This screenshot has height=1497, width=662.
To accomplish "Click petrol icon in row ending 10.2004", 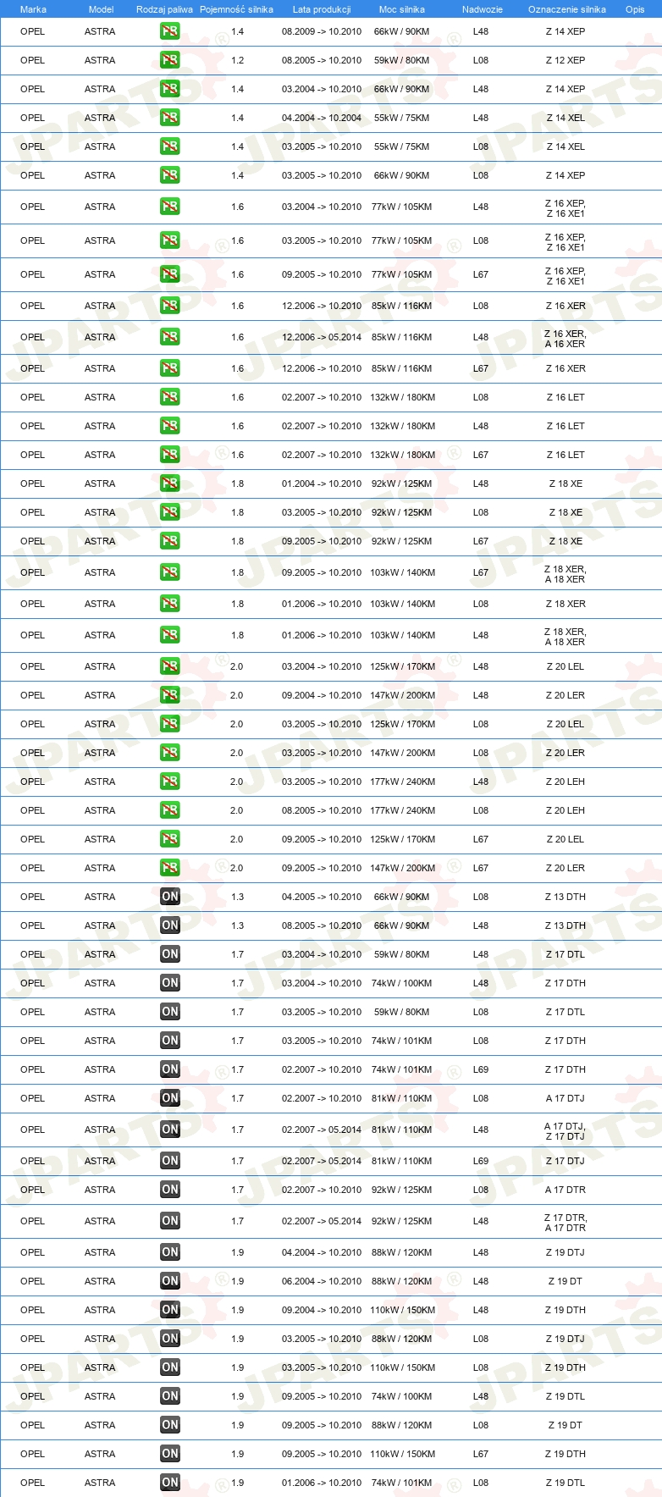I will click(170, 118).
